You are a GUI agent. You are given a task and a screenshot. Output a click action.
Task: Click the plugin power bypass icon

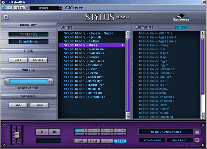[x=4, y=8]
